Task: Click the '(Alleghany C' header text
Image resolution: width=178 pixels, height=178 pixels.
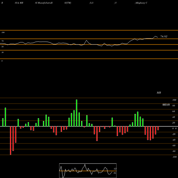Action: pos(141,3)
